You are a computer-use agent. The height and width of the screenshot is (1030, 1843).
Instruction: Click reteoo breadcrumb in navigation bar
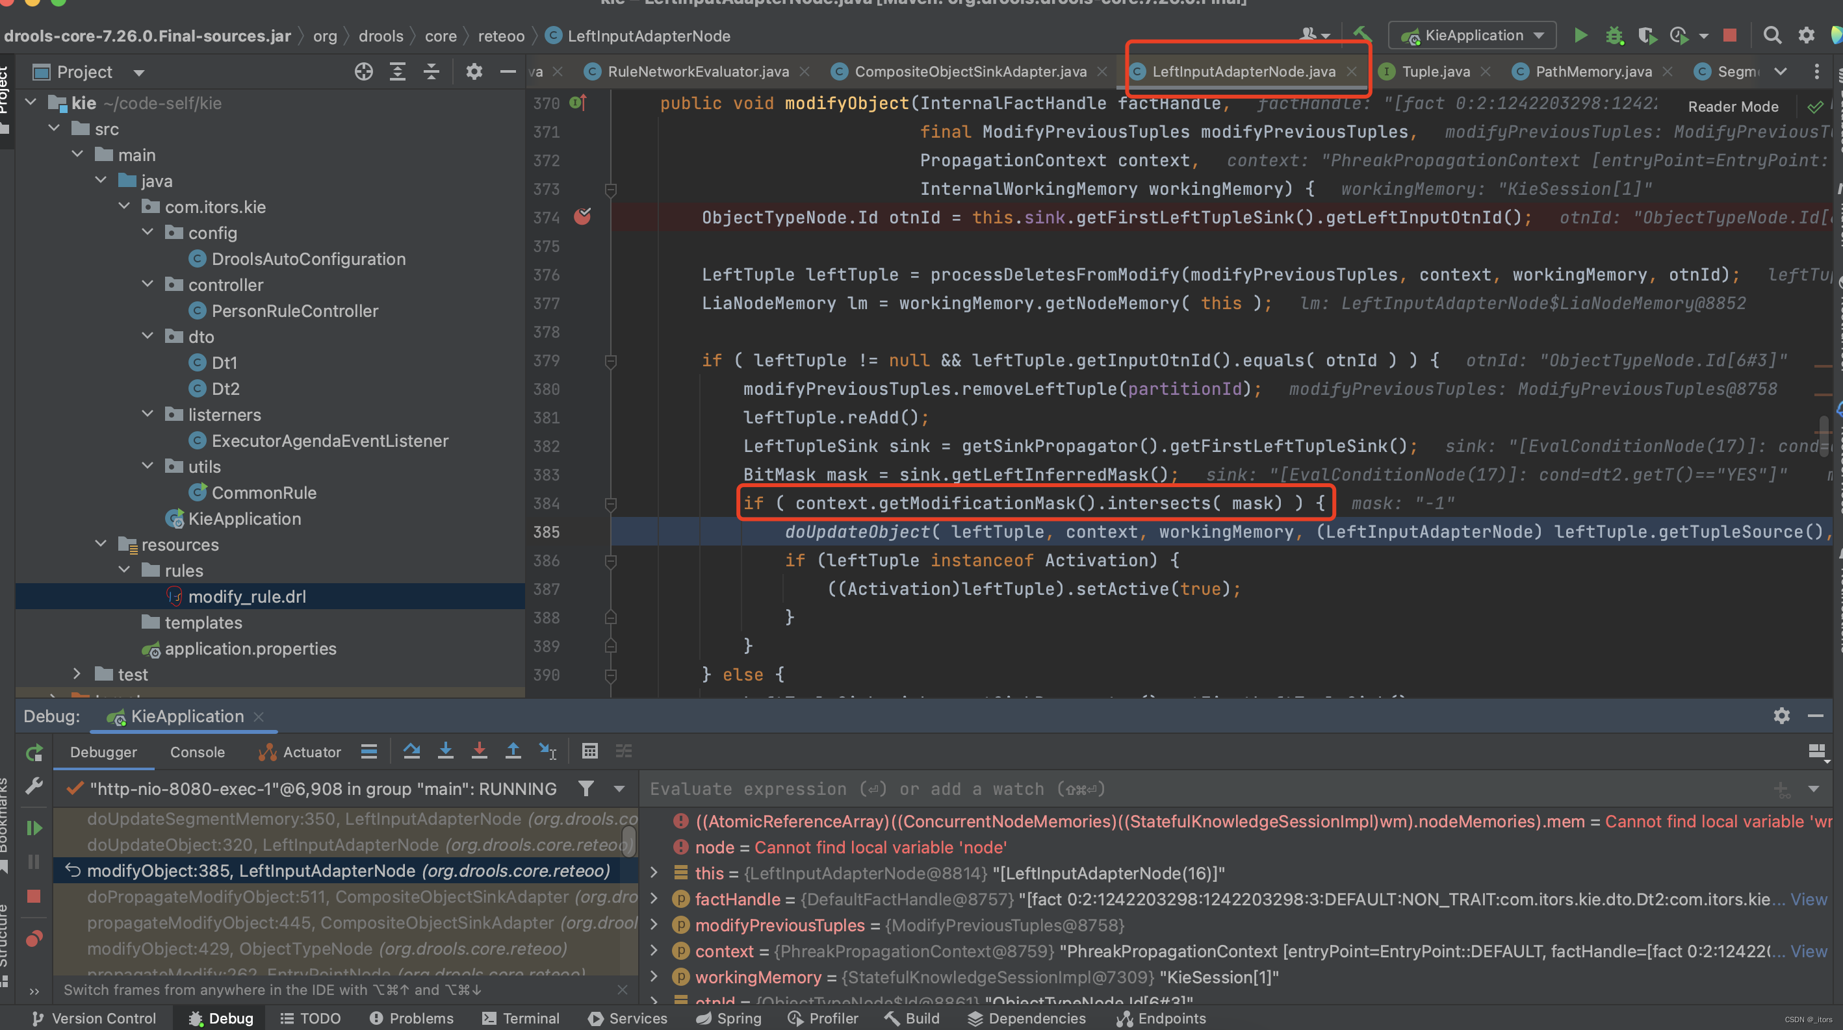tap(501, 36)
